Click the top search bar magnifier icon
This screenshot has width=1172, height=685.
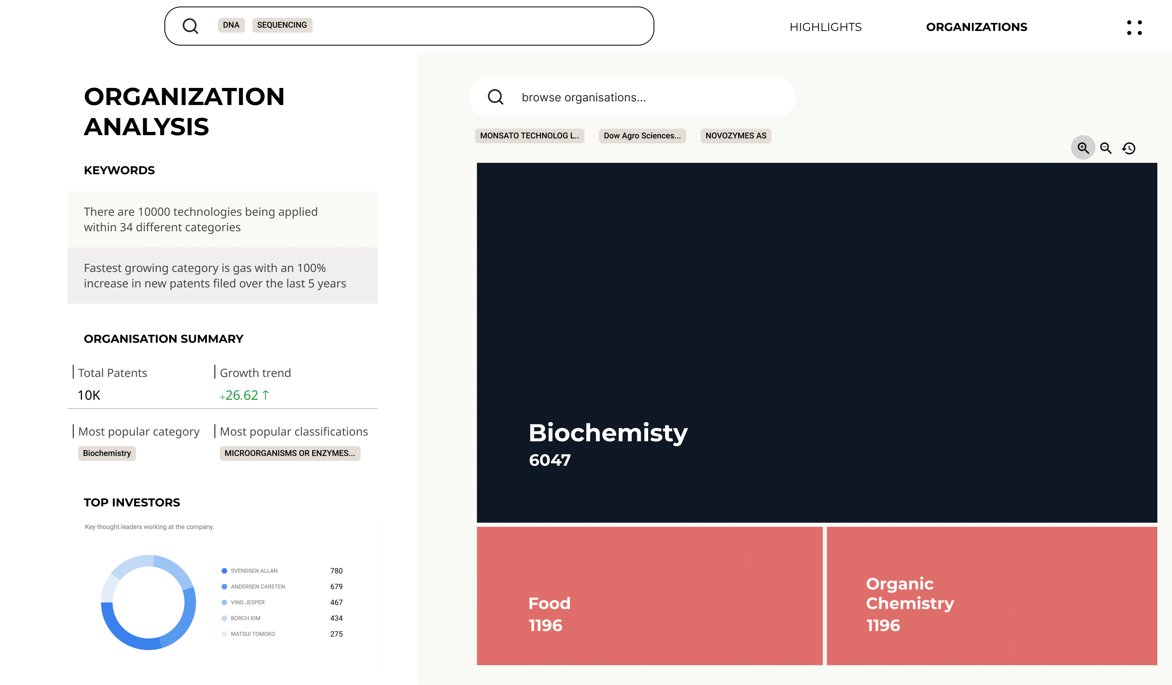(190, 26)
